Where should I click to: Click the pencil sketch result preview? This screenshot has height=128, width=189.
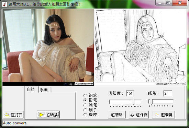141,47
